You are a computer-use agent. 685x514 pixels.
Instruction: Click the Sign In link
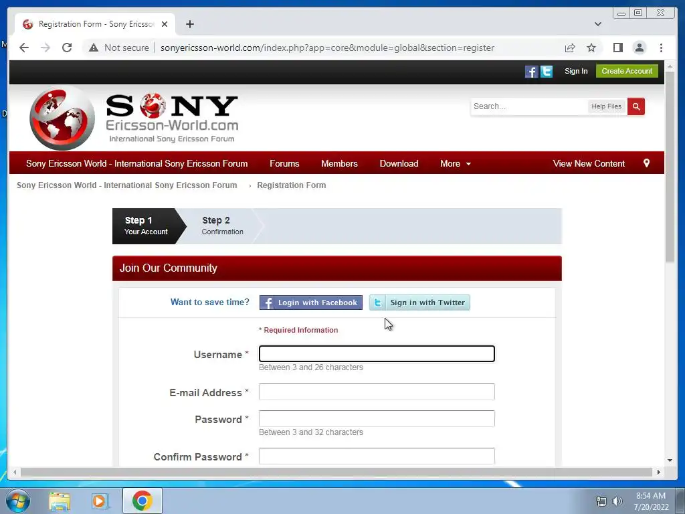[576, 71]
